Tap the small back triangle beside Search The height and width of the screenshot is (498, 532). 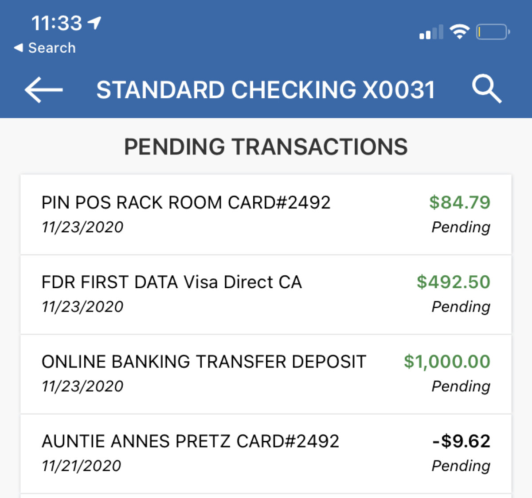coord(19,47)
